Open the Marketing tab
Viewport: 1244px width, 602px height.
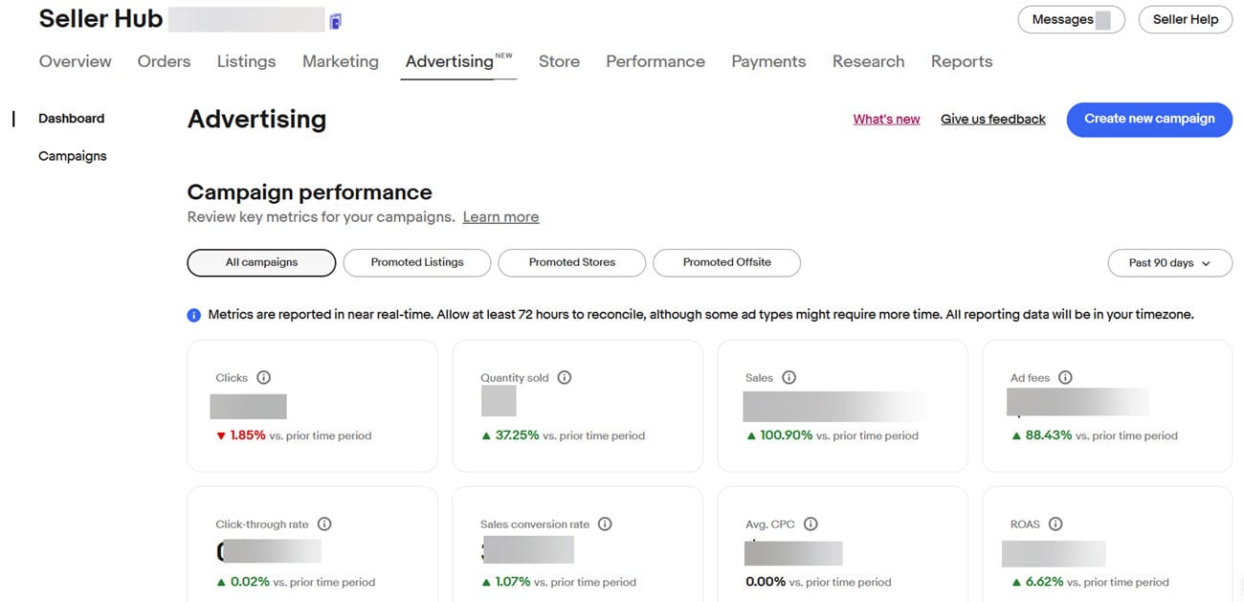click(x=341, y=61)
